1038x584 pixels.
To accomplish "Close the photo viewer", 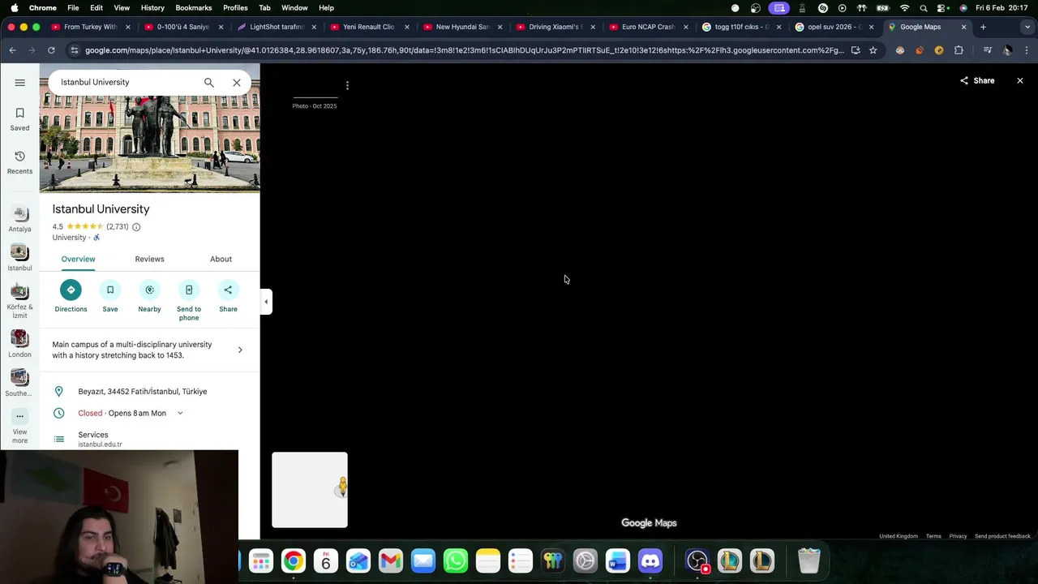I will (1020, 81).
